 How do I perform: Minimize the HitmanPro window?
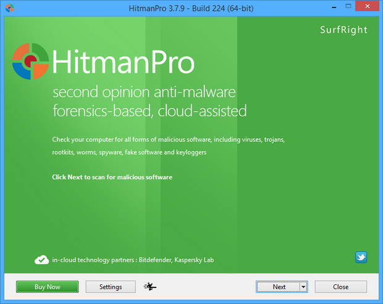coord(334,7)
